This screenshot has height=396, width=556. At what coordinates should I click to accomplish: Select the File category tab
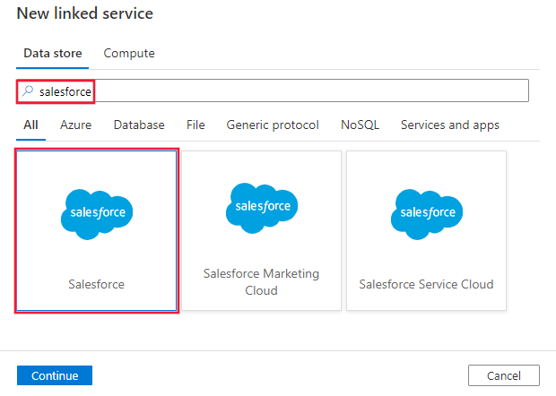click(x=195, y=125)
